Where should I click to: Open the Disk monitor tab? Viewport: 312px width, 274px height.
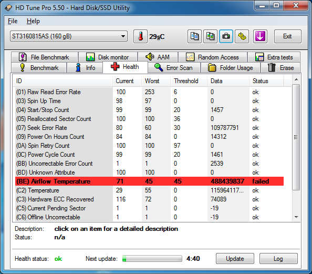click(108, 57)
